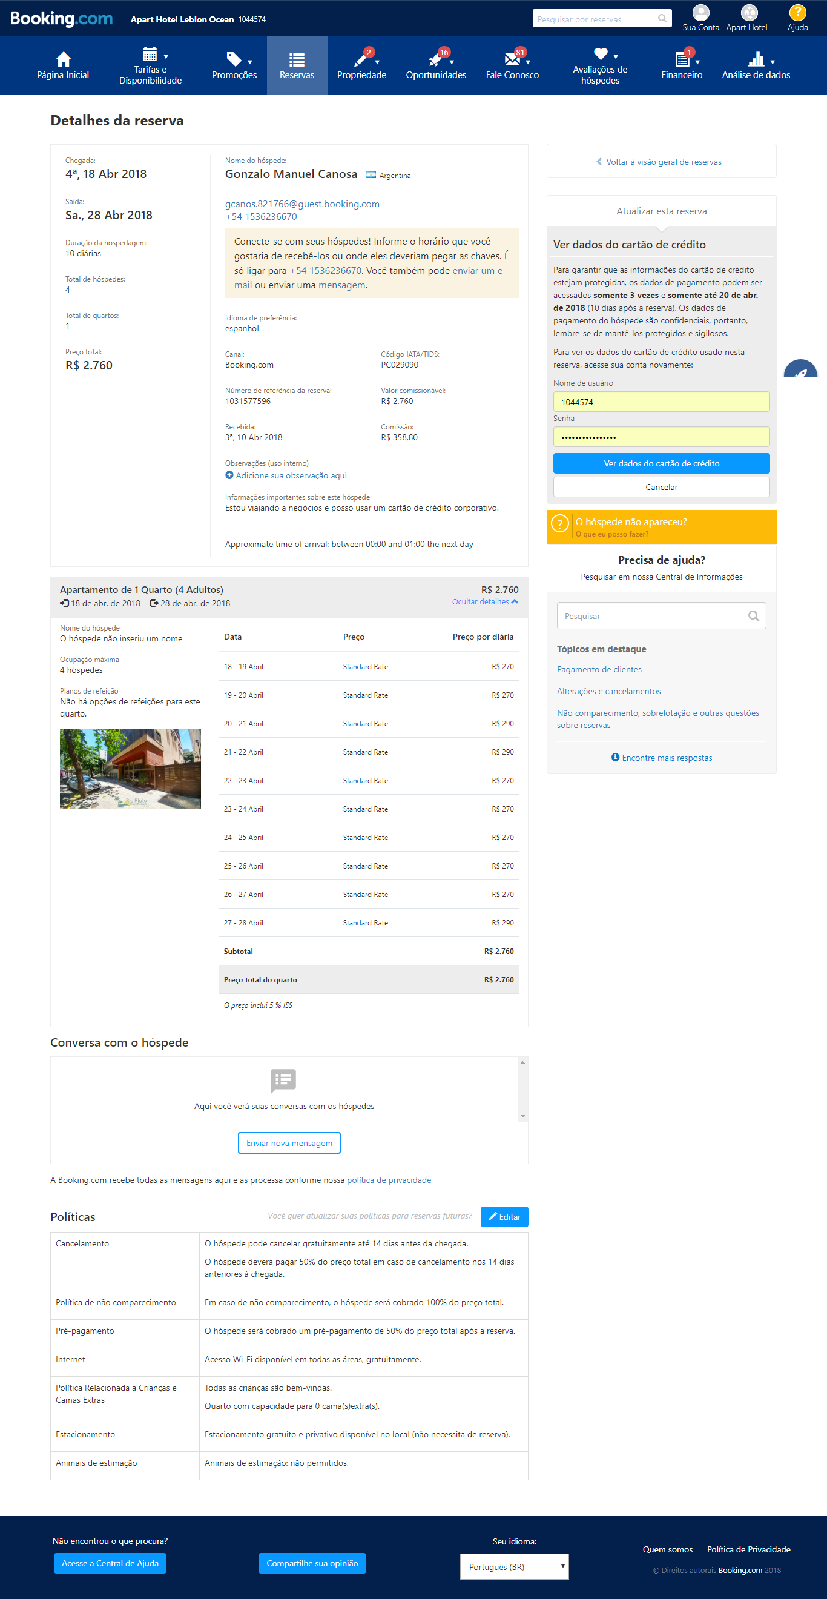Click the Análise de dados menu label
The image size is (827, 1599).
[756, 75]
